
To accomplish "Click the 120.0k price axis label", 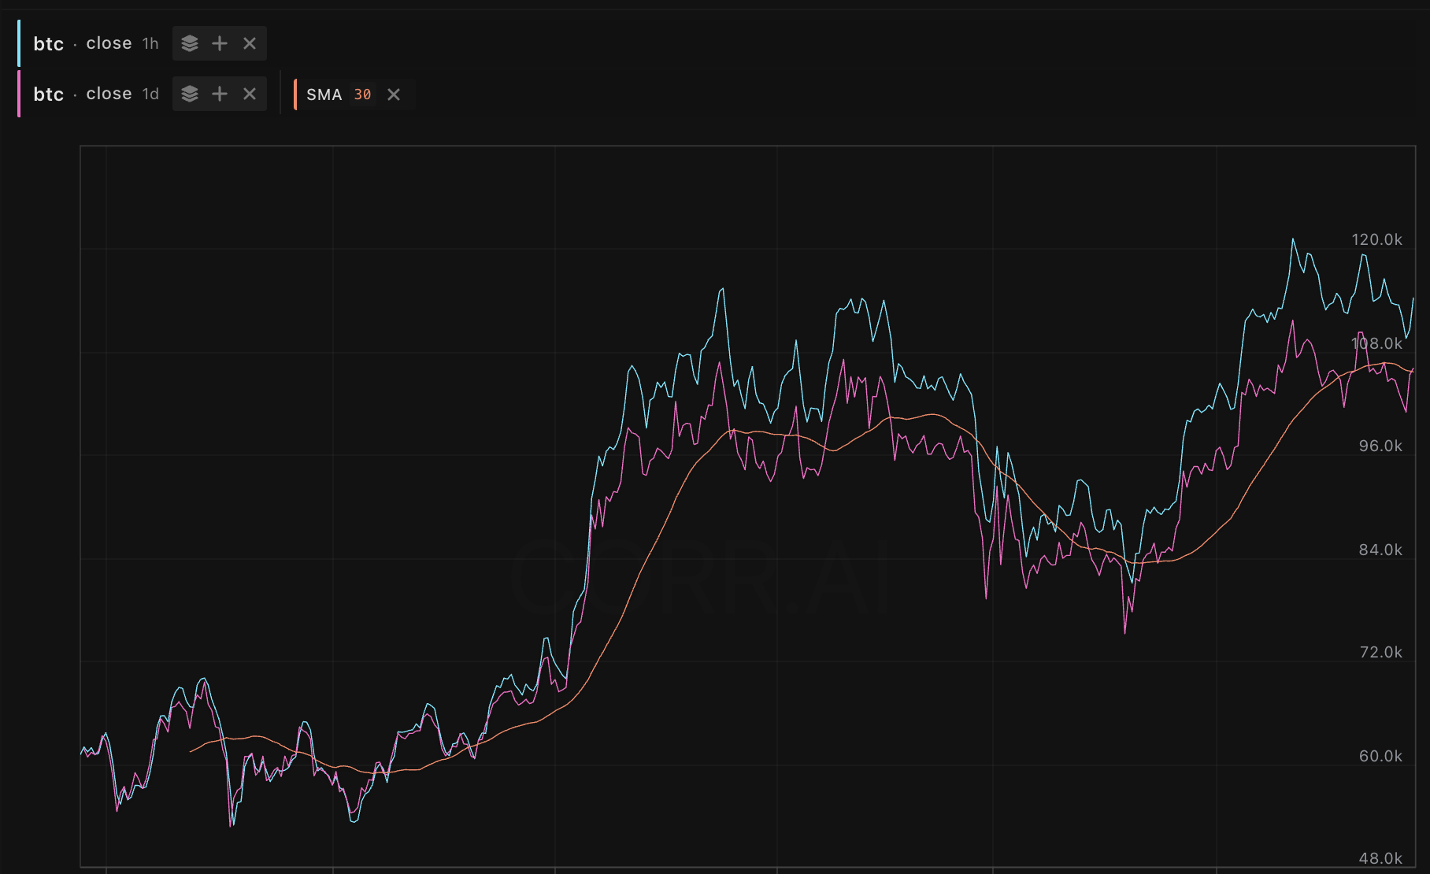I will coord(1376,239).
